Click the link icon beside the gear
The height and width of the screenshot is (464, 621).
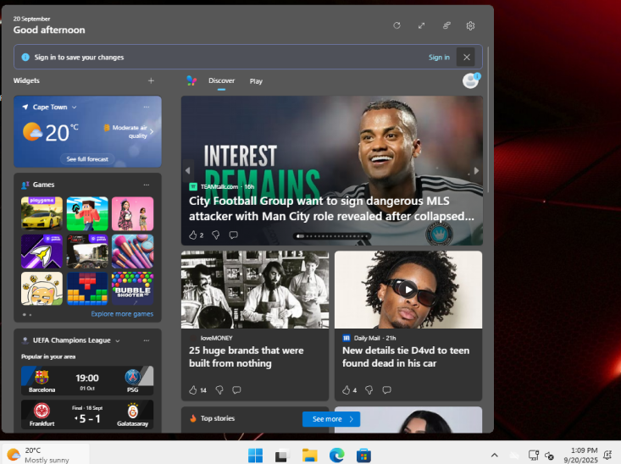click(x=446, y=25)
